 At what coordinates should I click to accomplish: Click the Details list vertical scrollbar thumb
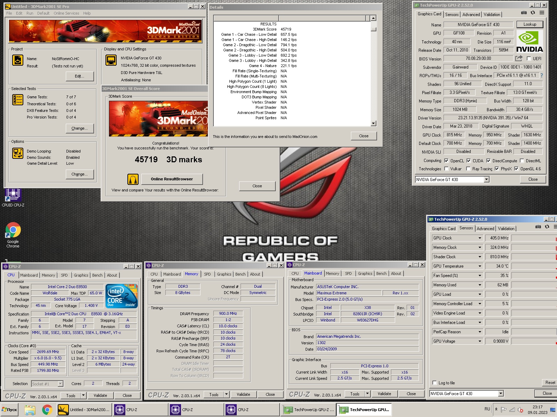tap(373, 29)
